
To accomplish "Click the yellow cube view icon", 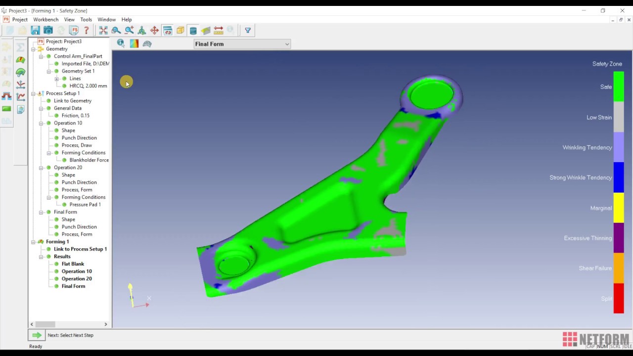I will [181, 30].
